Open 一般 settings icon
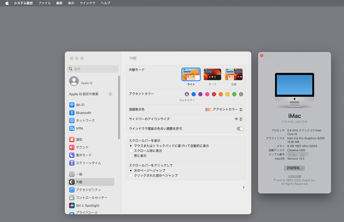This screenshot has width=344, height=222. pyautogui.click(x=72, y=174)
